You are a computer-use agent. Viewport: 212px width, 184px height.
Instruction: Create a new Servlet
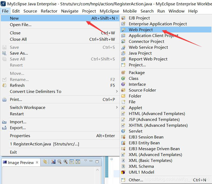coord(166,131)
